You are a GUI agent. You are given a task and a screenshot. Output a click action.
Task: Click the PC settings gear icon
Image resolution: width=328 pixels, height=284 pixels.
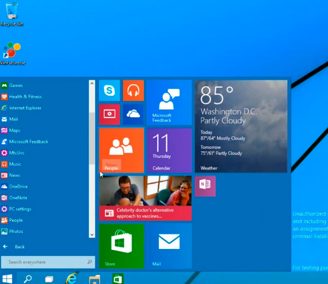[4, 209]
